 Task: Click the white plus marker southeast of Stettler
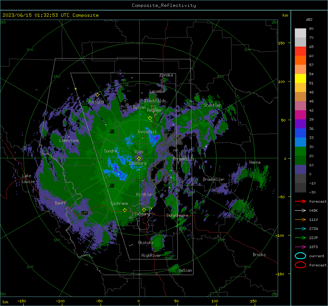[x=206, y=146]
